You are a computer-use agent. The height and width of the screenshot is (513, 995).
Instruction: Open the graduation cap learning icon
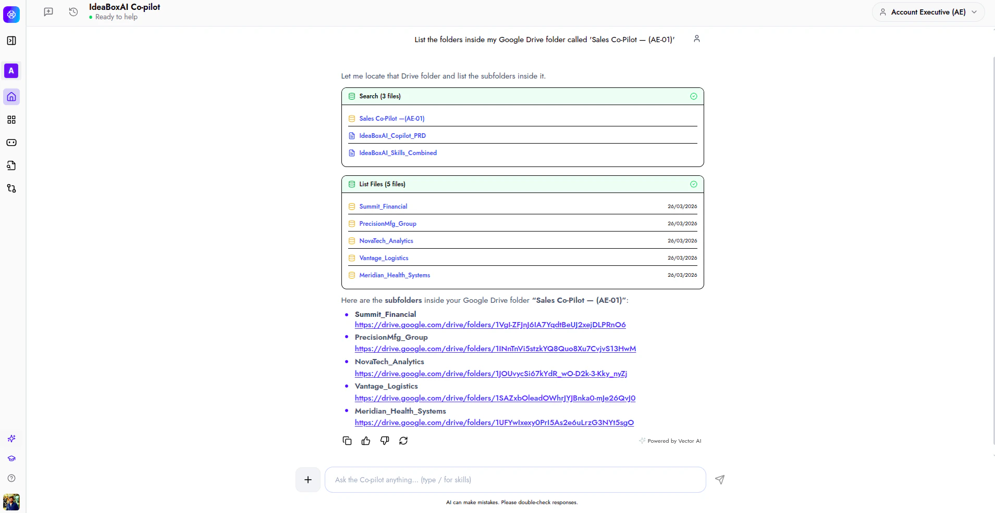(11, 458)
